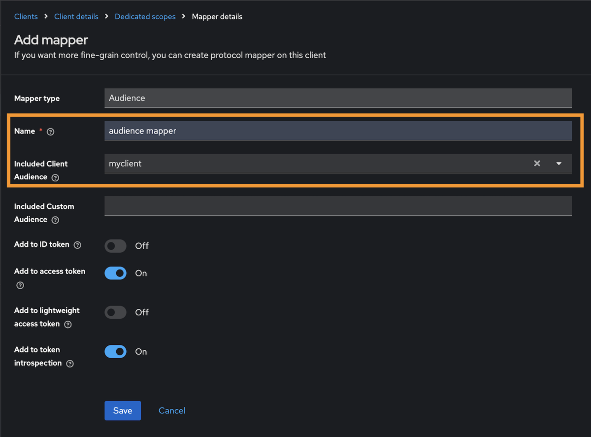
Task: Turn off Add to token introspection
Action: pyautogui.click(x=116, y=351)
